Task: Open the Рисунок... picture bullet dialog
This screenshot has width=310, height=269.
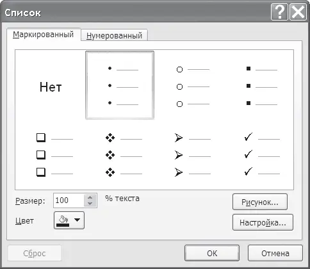Action: (260, 202)
